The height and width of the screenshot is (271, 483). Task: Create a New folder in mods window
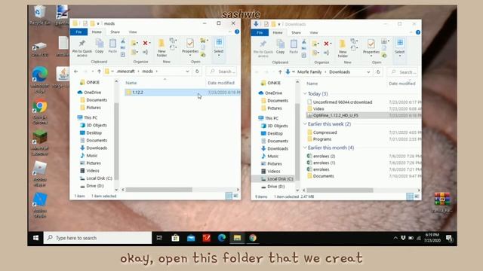(162, 47)
